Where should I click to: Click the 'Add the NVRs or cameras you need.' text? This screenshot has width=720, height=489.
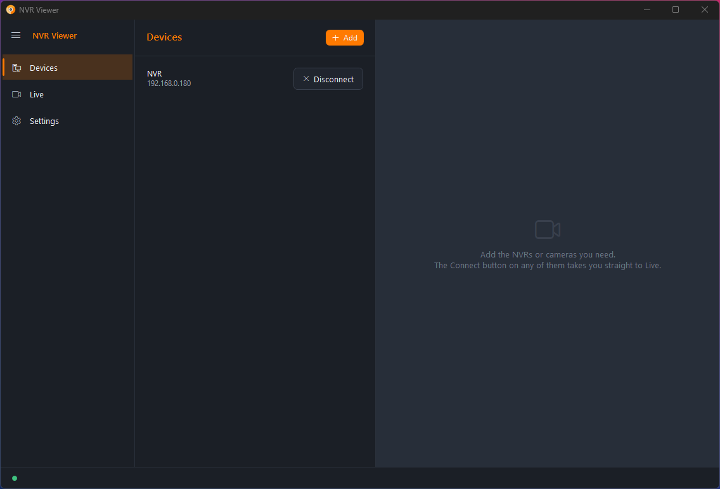point(548,255)
